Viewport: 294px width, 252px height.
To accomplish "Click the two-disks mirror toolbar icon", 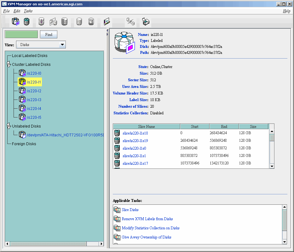I will (53, 21).
